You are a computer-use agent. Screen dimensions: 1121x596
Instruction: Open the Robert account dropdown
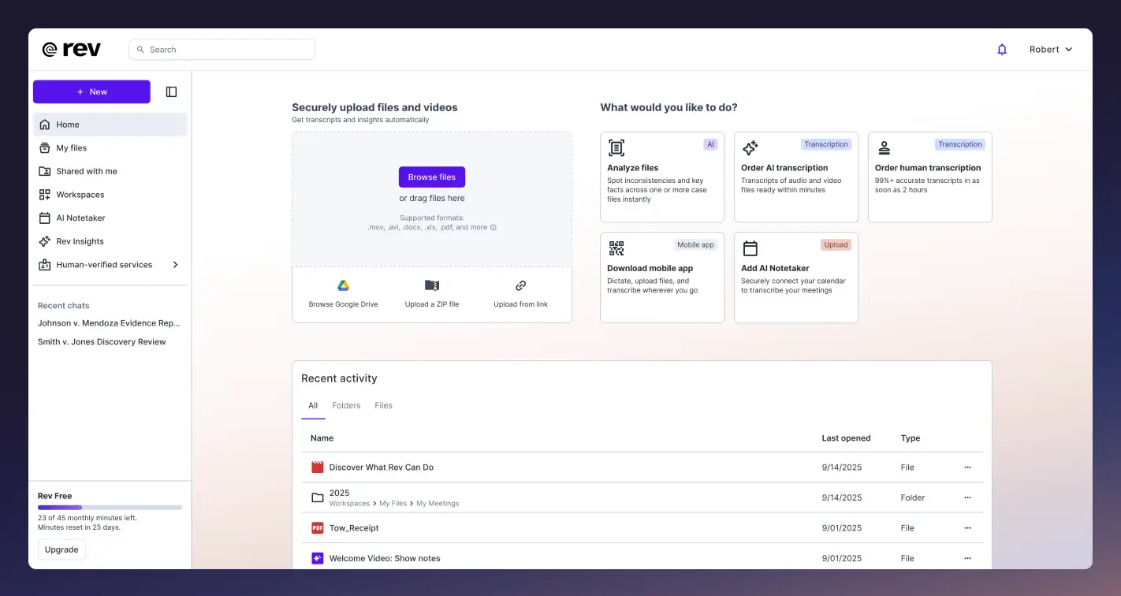pos(1050,49)
